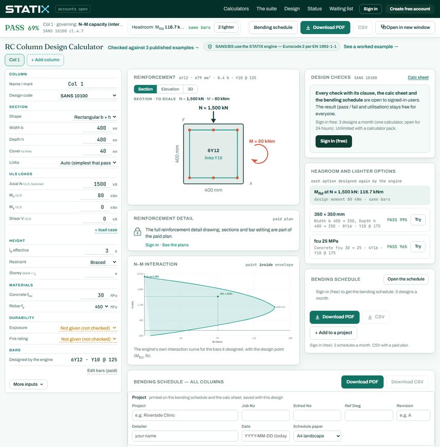Open the Waiting list nav item
Viewport: 440px width, 447px height.
(x=341, y=9)
